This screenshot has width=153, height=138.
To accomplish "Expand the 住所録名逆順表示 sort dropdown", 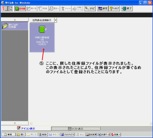I will tap(56, 20).
